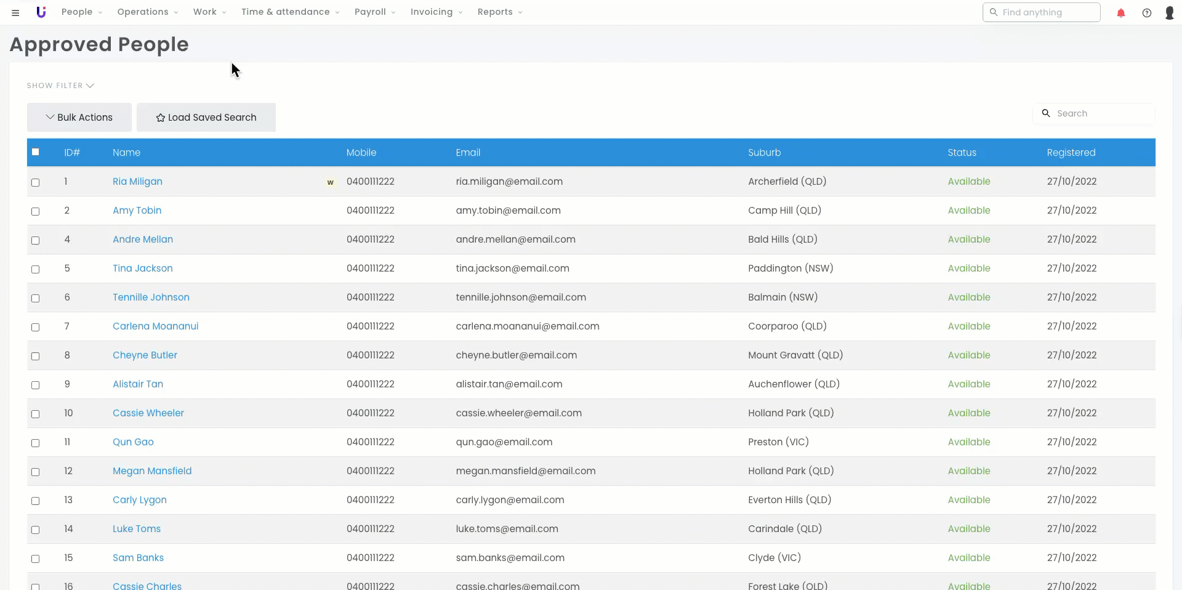Click the purple U home logo

point(41,12)
